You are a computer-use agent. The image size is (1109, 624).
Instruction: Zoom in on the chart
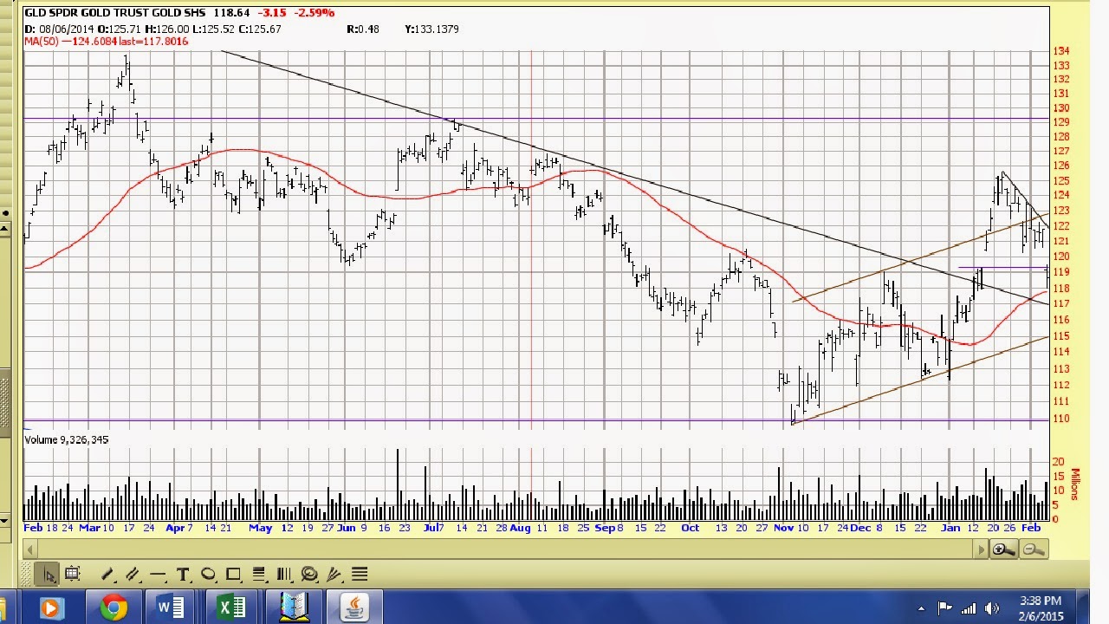(x=1004, y=549)
